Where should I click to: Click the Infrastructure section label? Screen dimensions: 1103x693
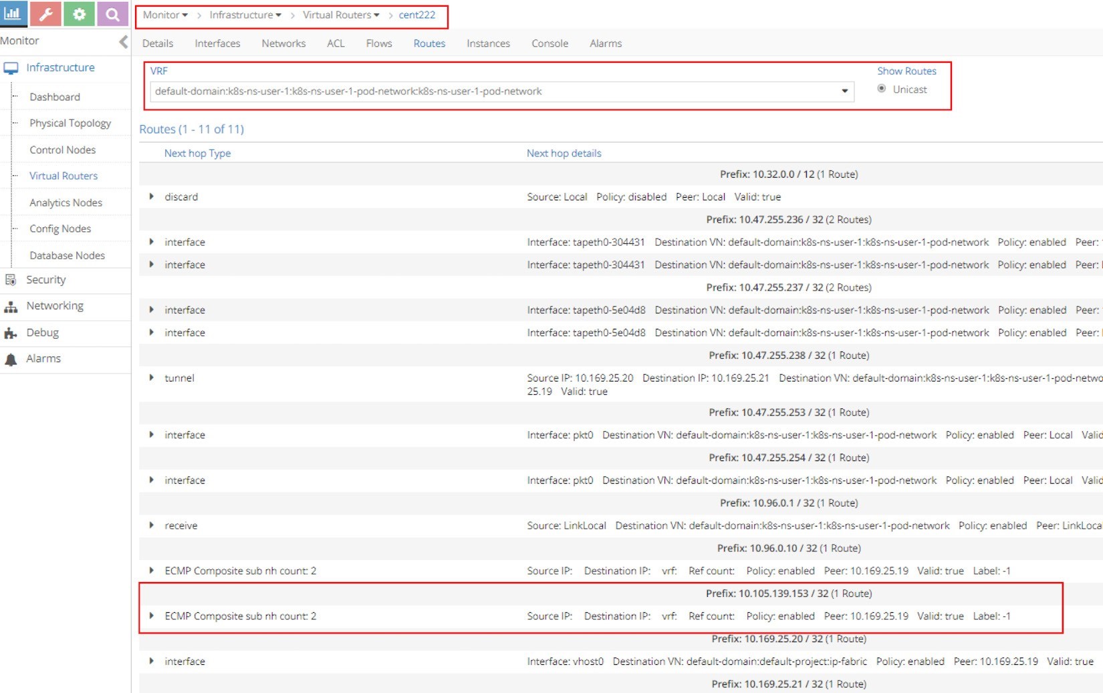[60, 67]
